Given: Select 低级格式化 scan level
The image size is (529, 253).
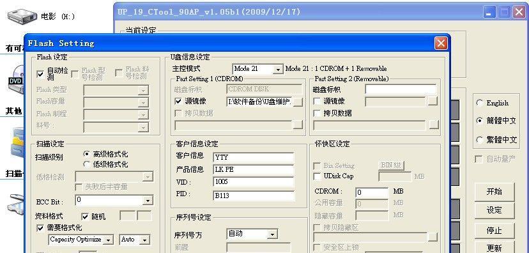Looking at the screenshot, I should [87, 164].
